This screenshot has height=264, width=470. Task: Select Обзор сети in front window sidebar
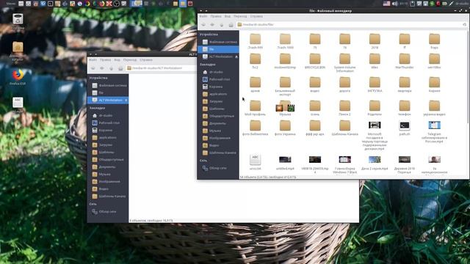[x=218, y=168]
